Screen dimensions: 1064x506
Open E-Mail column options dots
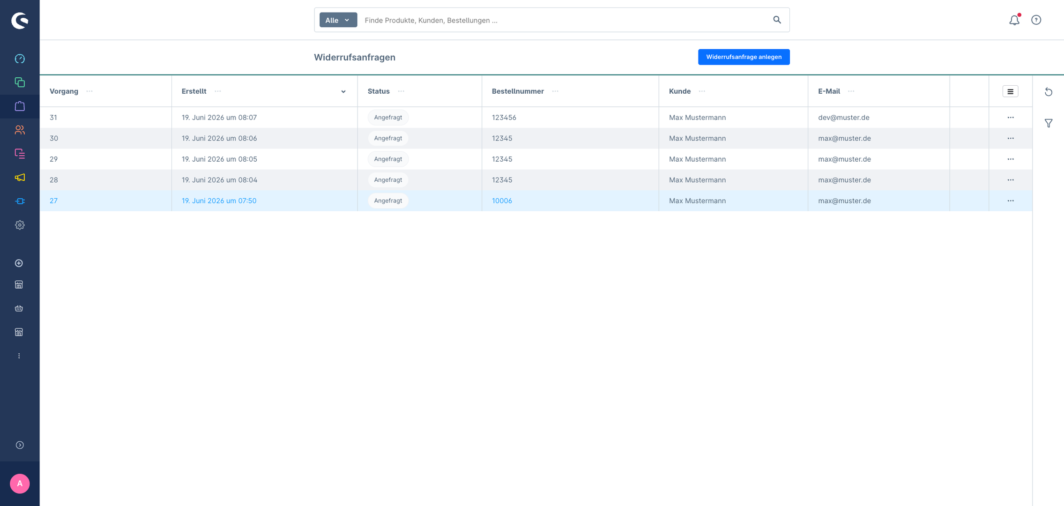851,91
